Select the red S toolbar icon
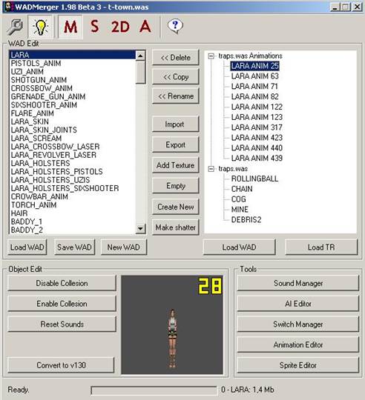The image size is (365, 400). pos(95,27)
